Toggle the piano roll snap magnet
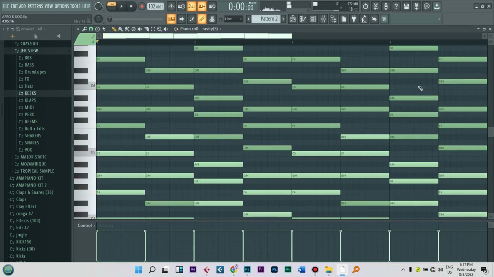Image resolution: width=494 pixels, height=277 pixels. pos(91,29)
